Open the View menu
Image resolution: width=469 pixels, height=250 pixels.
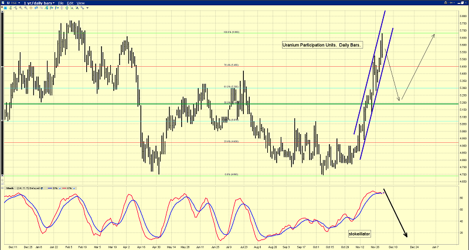click(x=81, y=3)
